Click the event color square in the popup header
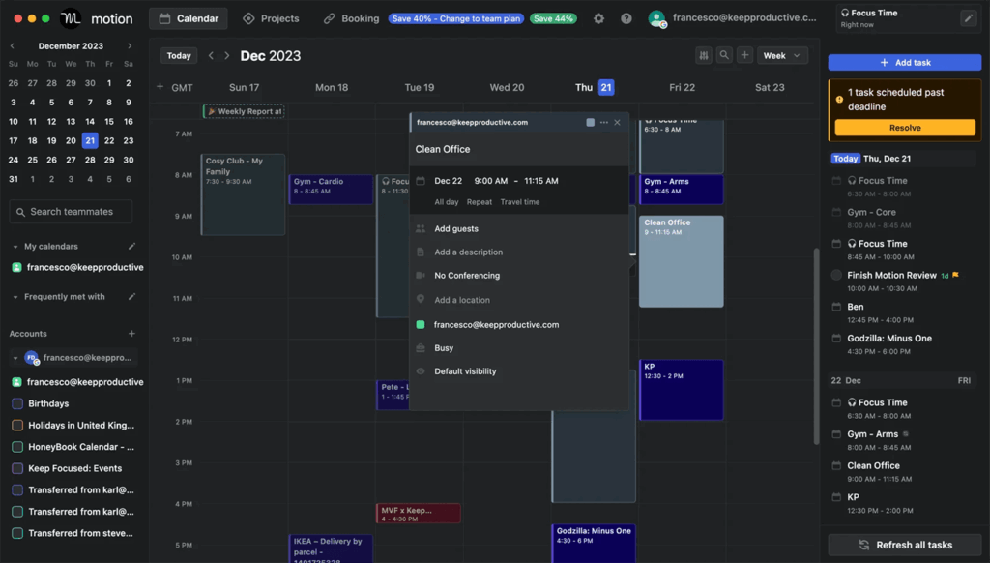 [x=591, y=123]
